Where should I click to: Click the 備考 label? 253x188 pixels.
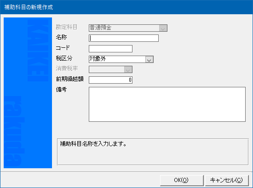[x=61, y=89]
